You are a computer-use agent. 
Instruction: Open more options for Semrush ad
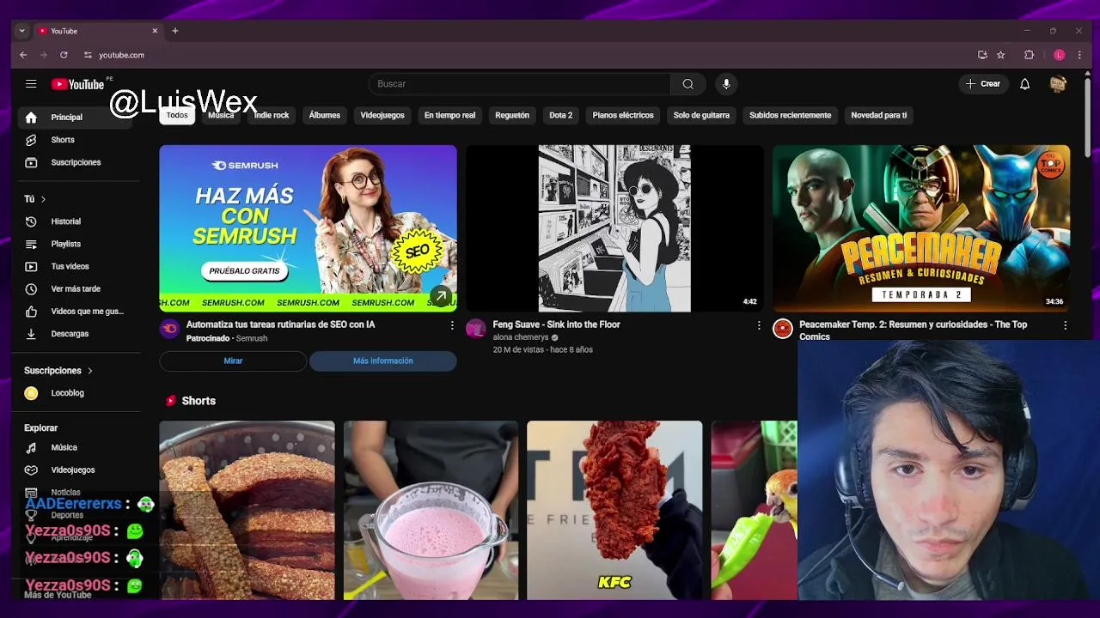pyautogui.click(x=452, y=325)
